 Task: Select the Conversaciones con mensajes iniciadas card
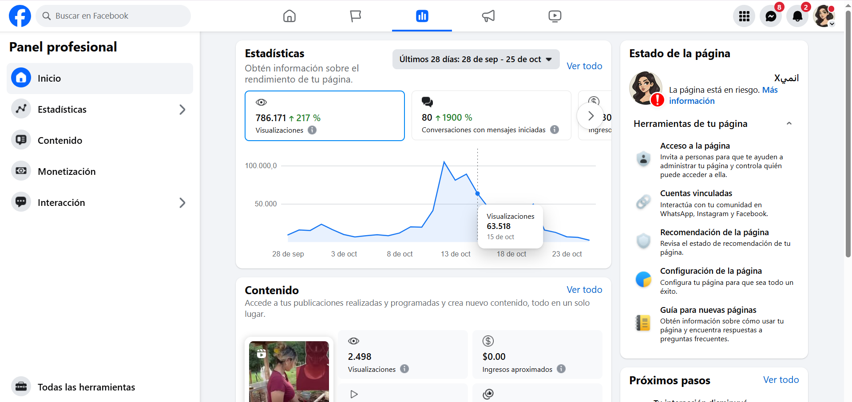491,116
